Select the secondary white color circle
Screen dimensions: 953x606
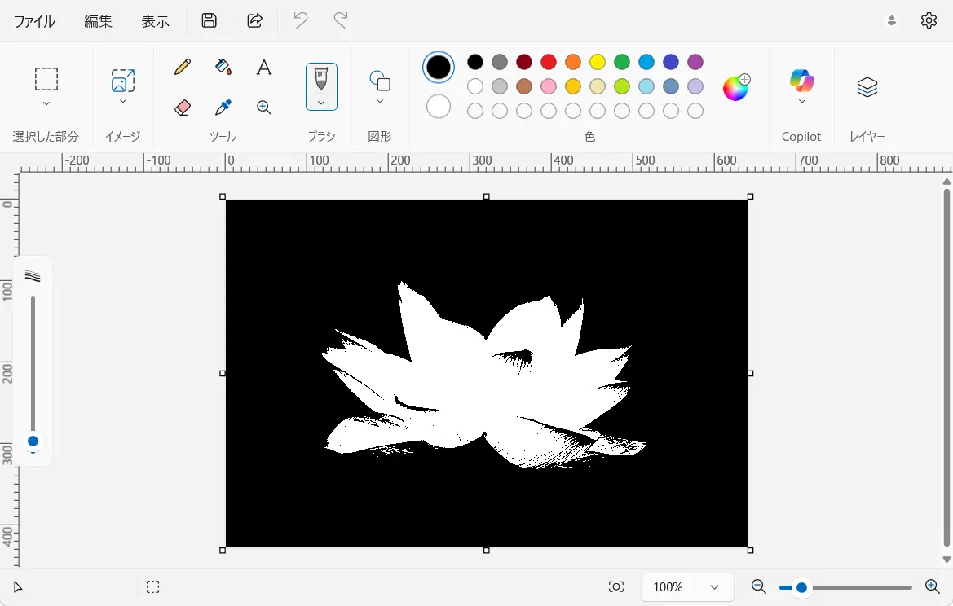pos(439,106)
